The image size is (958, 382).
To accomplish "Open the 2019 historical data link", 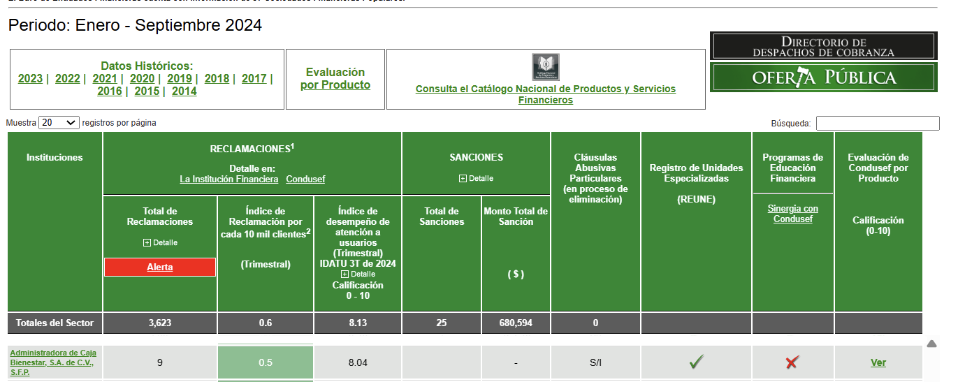I will click(x=180, y=79).
